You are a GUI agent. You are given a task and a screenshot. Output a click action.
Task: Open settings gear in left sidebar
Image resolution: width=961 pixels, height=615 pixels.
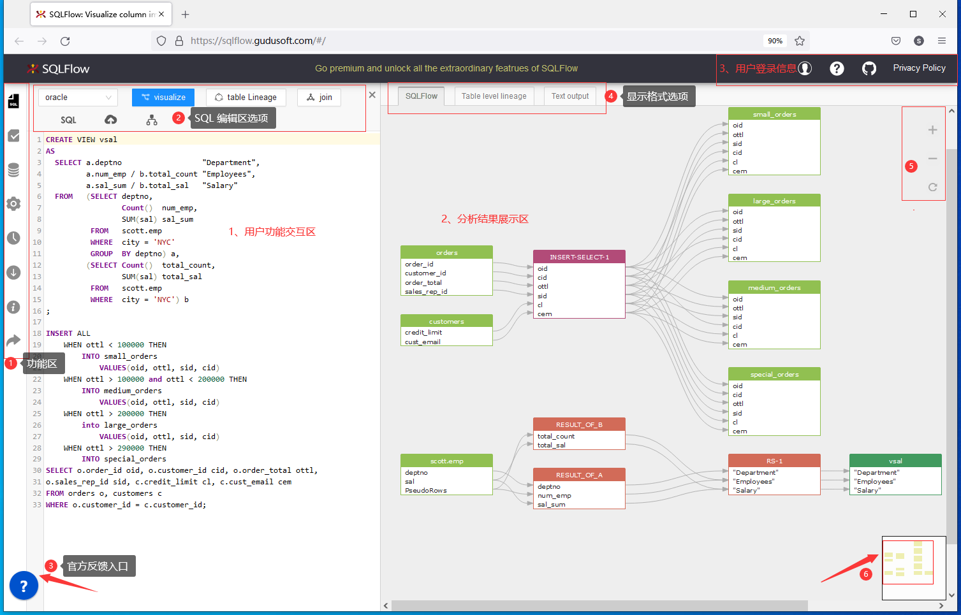click(13, 204)
